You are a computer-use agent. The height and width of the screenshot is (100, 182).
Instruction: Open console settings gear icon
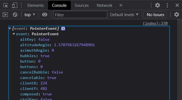177,14
